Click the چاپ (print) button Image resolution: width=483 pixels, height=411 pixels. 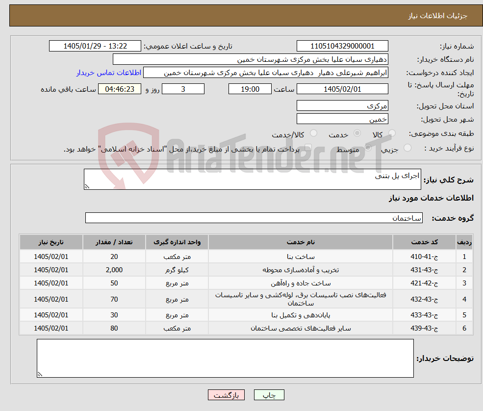pos(269,395)
